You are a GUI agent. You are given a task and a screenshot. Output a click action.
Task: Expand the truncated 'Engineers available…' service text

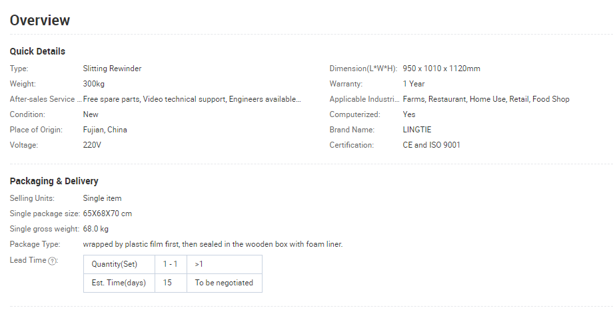click(265, 99)
